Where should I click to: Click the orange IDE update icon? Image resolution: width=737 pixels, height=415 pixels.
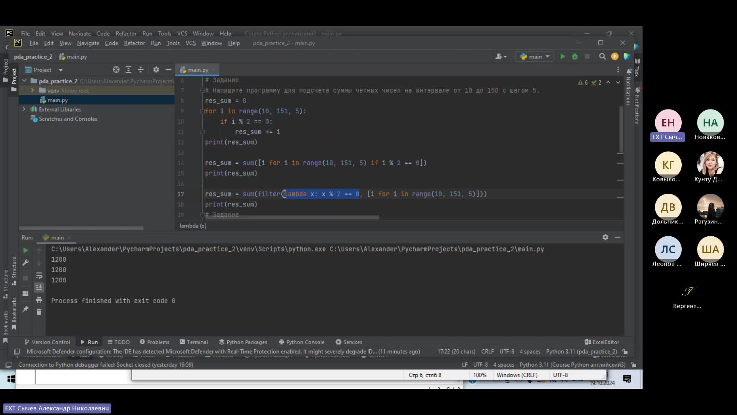(615, 56)
